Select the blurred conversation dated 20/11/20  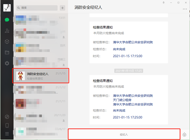[x=41, y=118]
